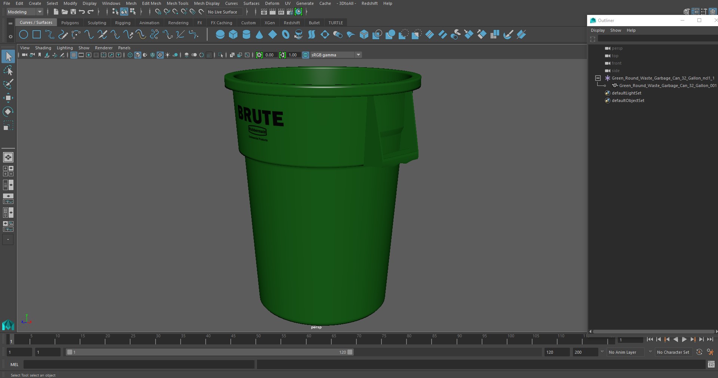Activate the Select tool arrow
Viewport: 718px width, 378px height.
coord(8,57)
